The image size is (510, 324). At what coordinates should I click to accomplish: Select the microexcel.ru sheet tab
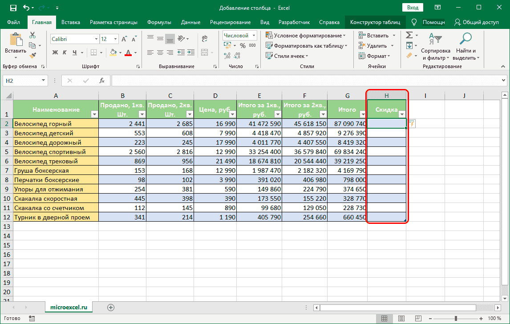pos(69,307)
